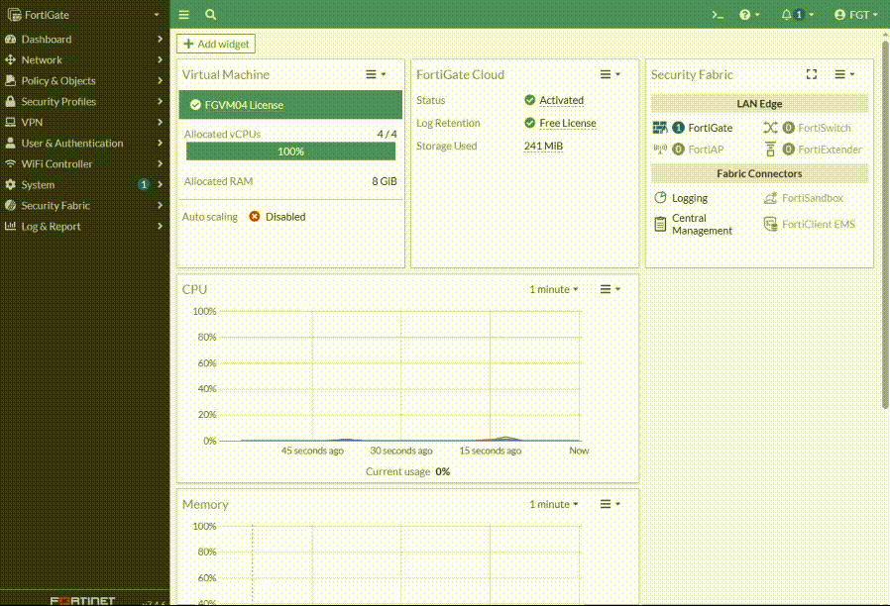Toggle the hamburger sidebar menu icon

tap(184, 15)
